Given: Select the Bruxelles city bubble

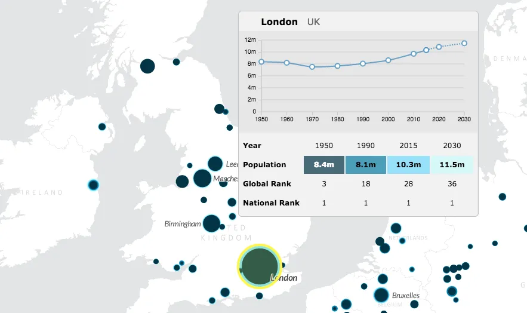Looking at the screenshot, I should [381, 295].
